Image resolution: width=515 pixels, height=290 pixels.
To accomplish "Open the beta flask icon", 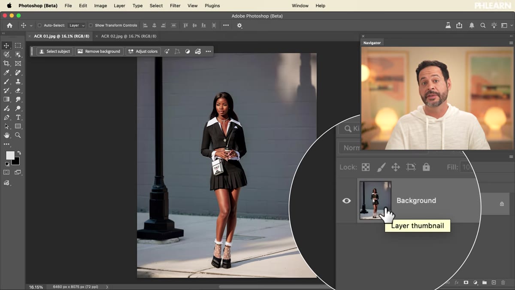I will pyautogui.click(x=448, y=25).
